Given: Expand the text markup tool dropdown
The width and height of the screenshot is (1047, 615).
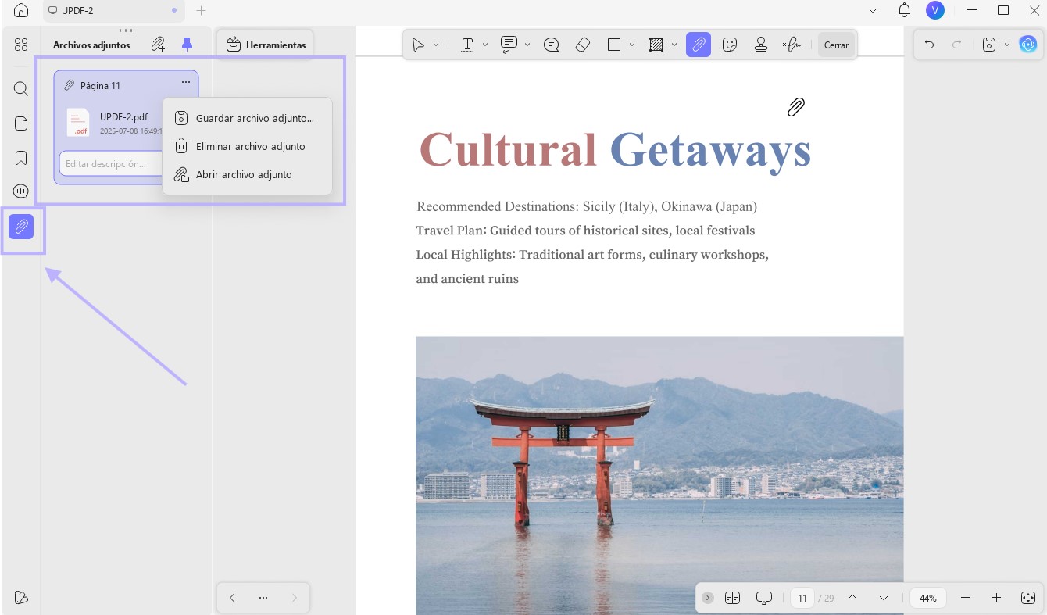Looking at the screenshot, I should tap(484, 45).
